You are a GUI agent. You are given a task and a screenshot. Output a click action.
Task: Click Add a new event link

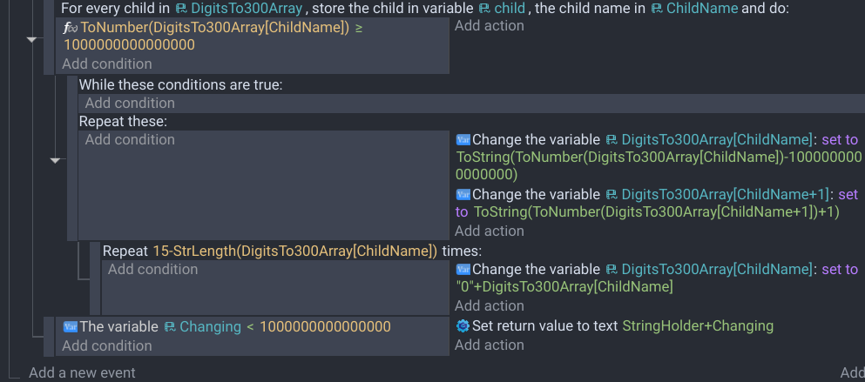pyautogui.click(x=82, y=373)
